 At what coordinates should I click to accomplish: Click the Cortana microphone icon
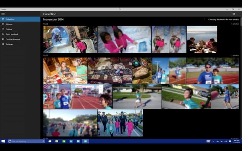coord(43,141)
